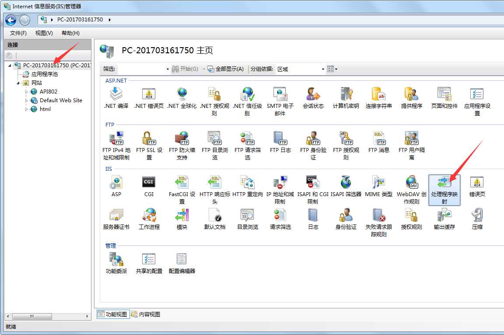The height and width of the screenshot is (335, 504).
Task: Switch to 内容视图 tab
Action: click(x=146, y=314)
